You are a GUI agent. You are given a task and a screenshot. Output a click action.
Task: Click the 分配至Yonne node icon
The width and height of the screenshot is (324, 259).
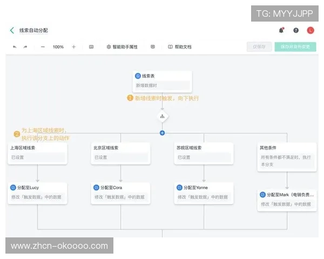[x=180, y=188]
